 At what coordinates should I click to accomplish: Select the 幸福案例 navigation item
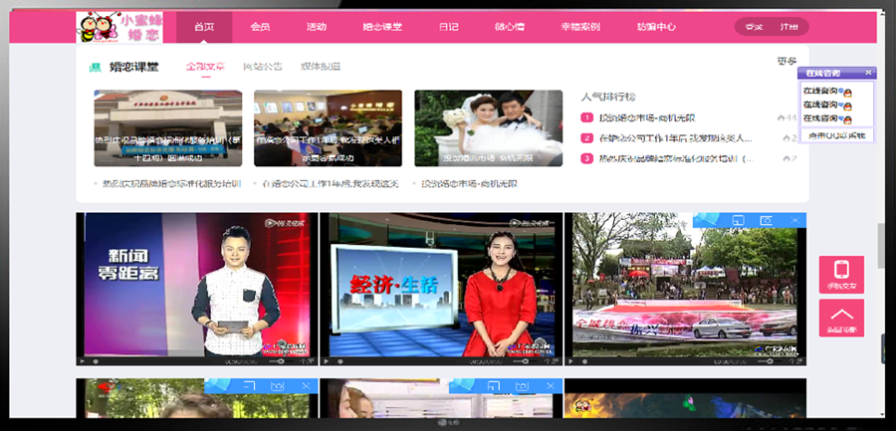pyautogui.click(x=579, y=27)
